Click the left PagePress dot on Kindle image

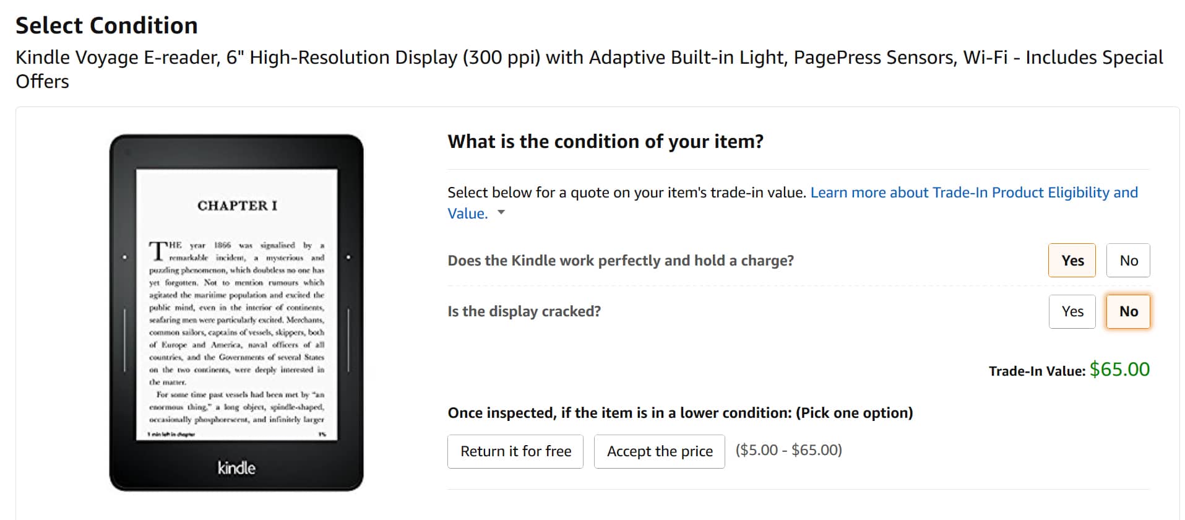[x=124, y=257]
